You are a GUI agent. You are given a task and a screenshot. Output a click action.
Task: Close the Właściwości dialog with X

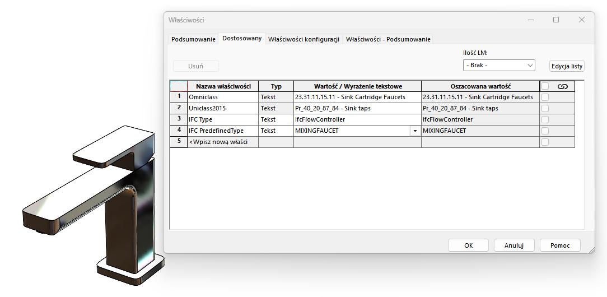click(582, 20)
